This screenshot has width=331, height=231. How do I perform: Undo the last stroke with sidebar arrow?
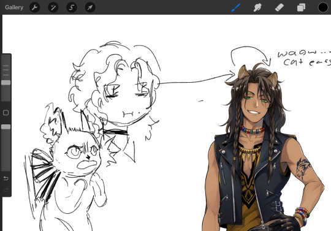point(6,178)
